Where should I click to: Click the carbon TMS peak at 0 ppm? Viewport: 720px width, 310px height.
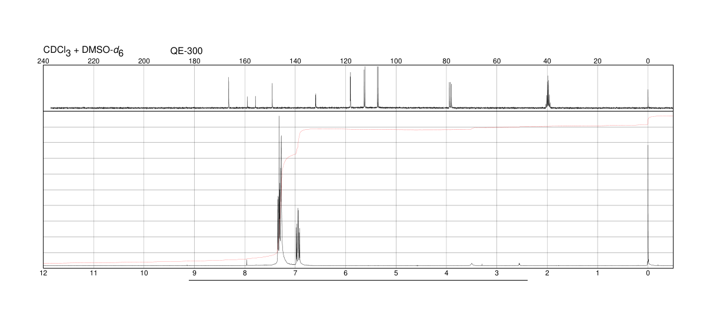pos(648,99)
